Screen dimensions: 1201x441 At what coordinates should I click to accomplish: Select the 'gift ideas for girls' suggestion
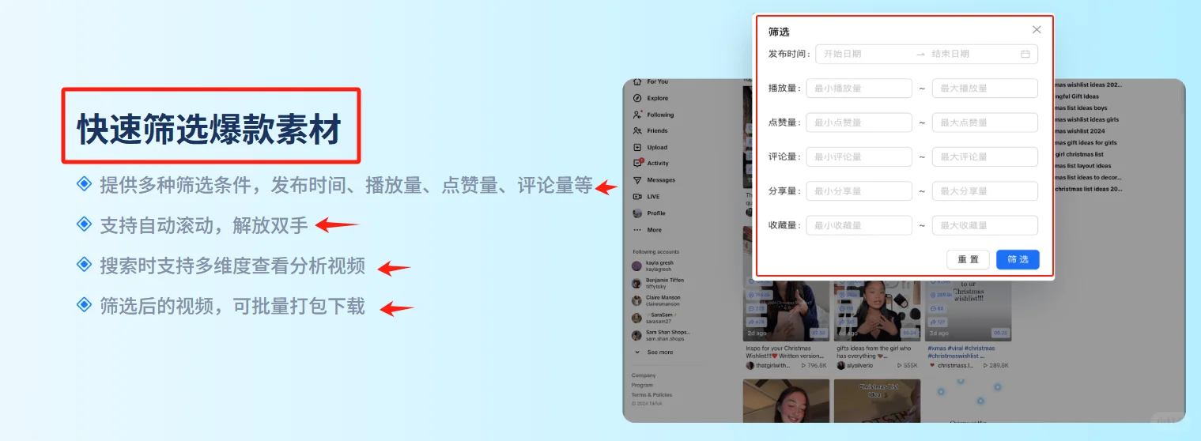click(1086, 143)
